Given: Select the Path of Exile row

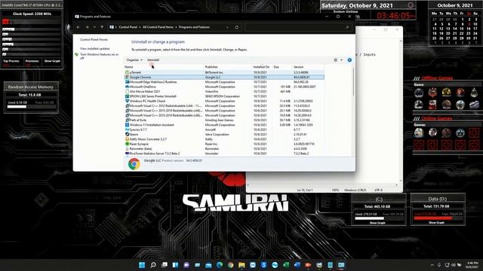Looking at the screenshot, I should tap(224, 120).
